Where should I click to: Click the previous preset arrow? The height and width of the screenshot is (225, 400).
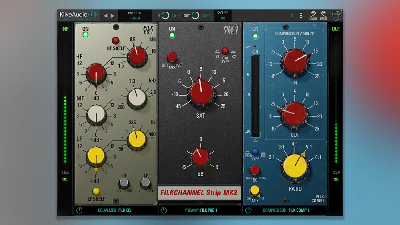coord(106,16)
